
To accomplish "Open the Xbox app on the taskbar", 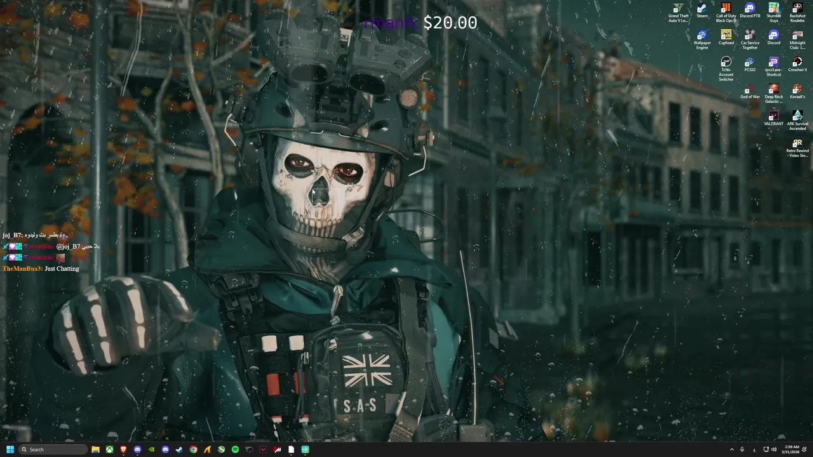I will (109, 449).
